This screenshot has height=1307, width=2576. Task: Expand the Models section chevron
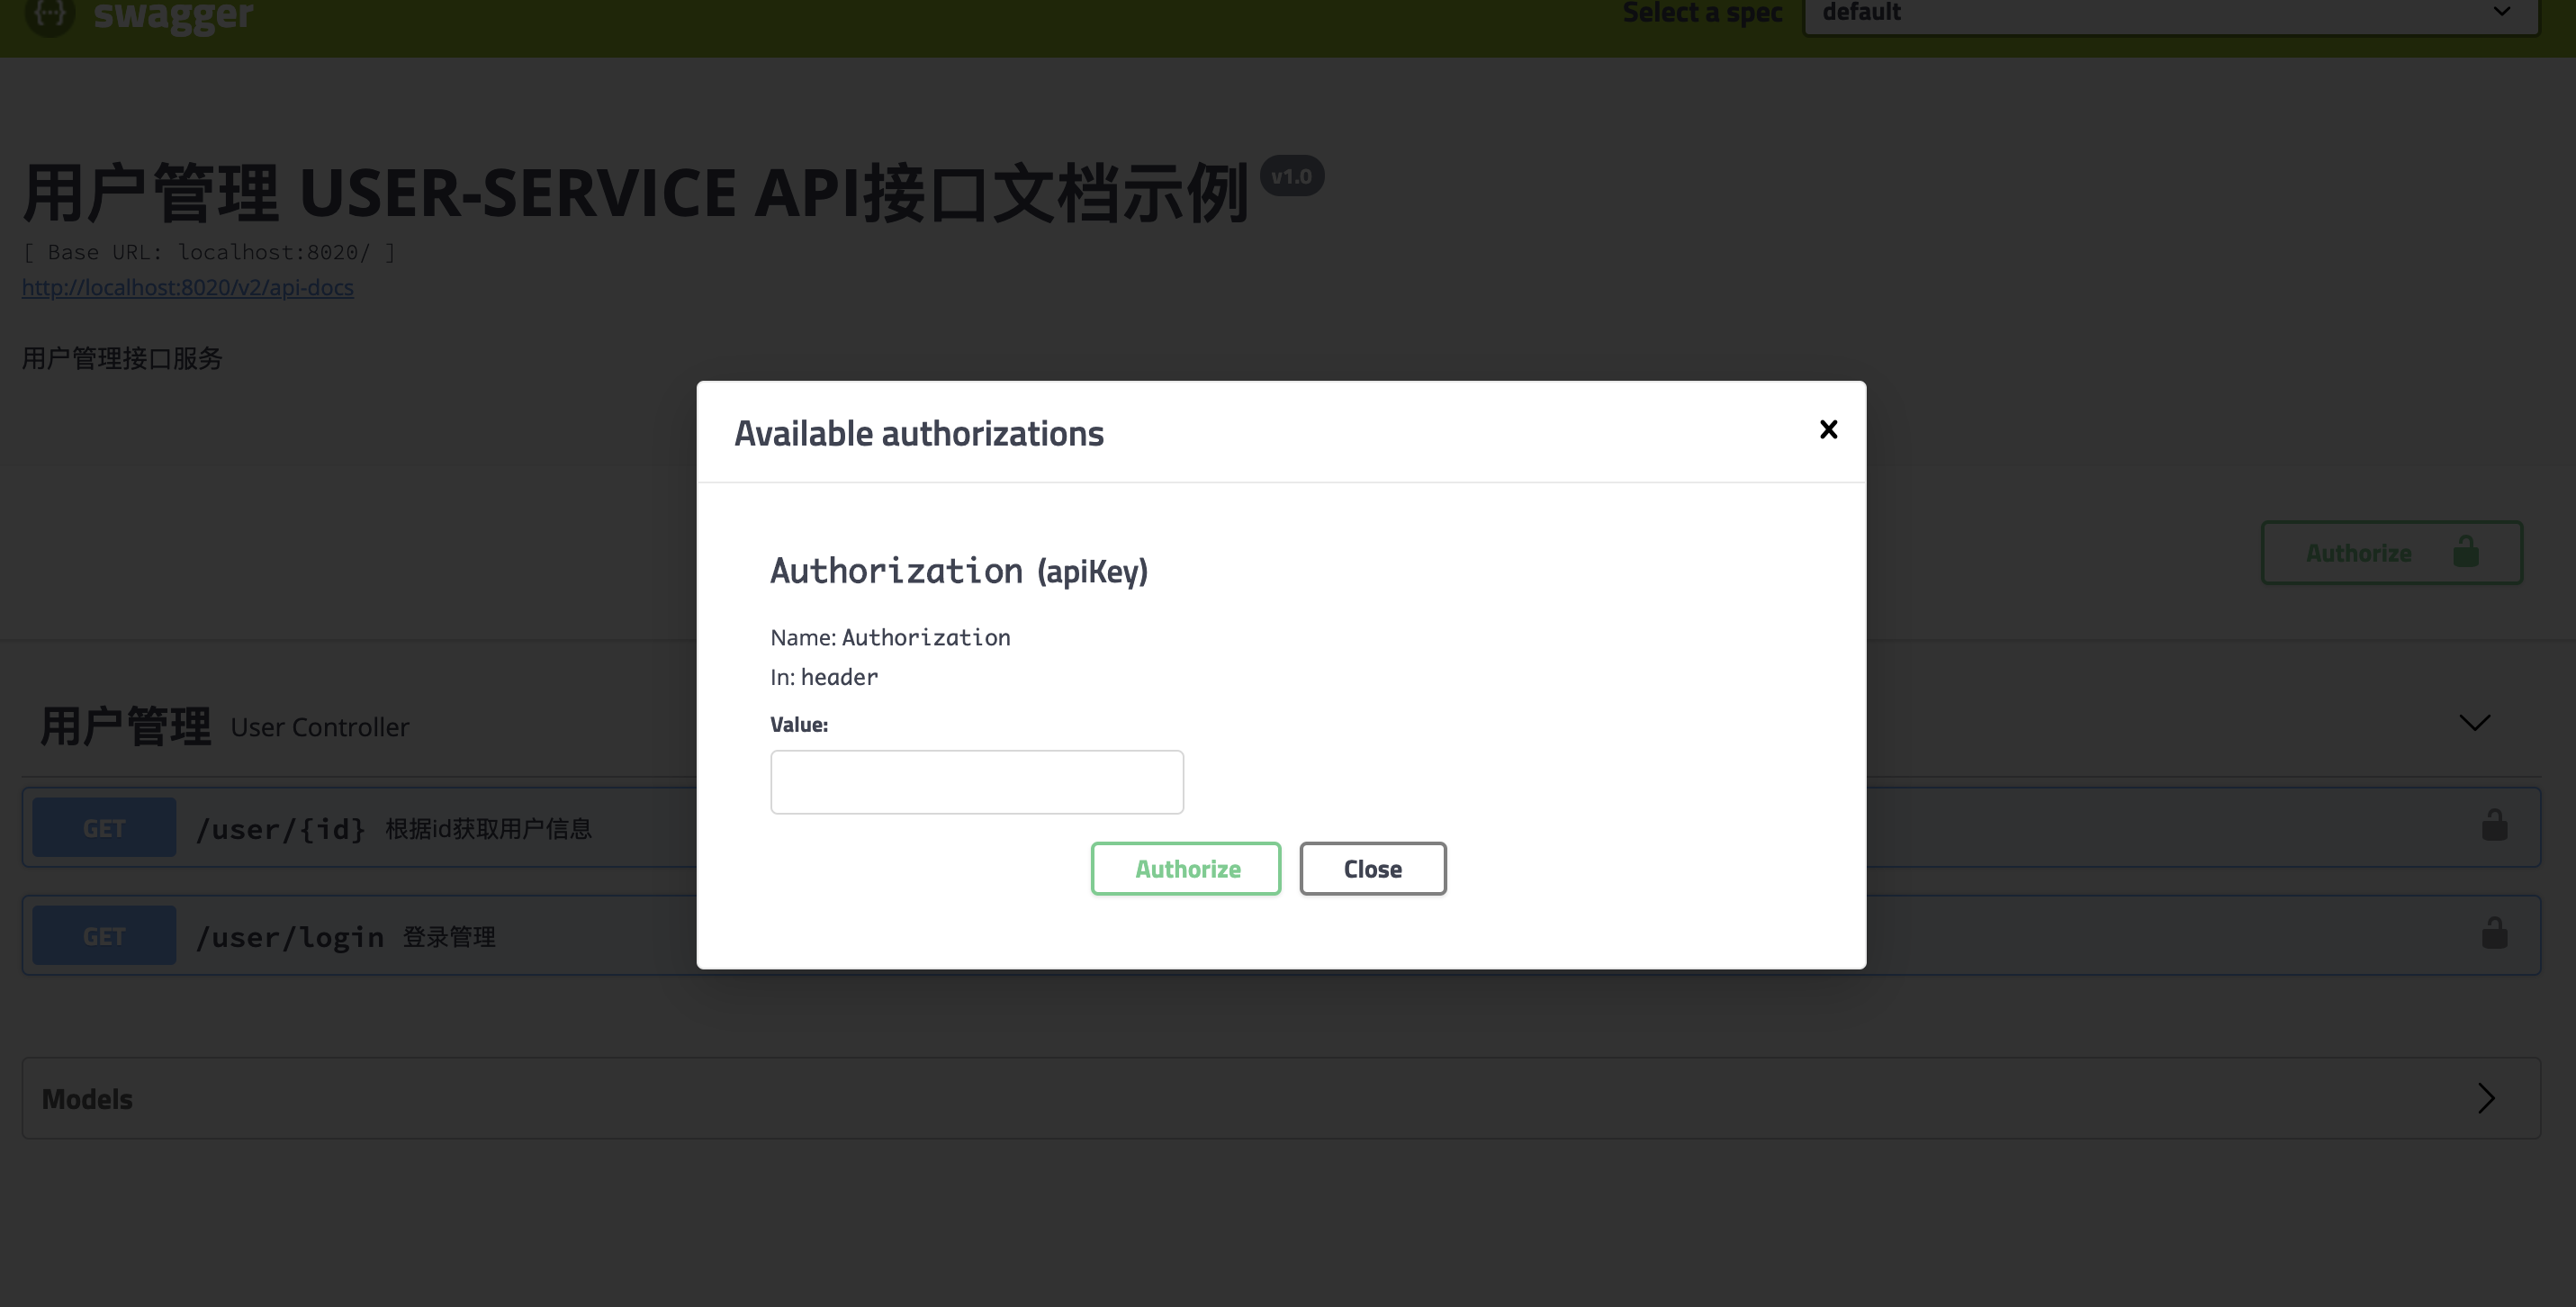pos(2487,1098)
